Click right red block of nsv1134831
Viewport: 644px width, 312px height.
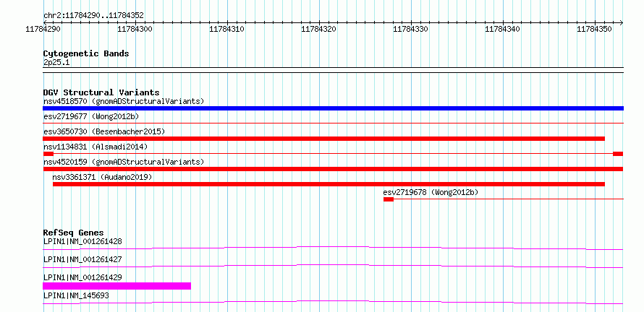click(x=618, y=154)
